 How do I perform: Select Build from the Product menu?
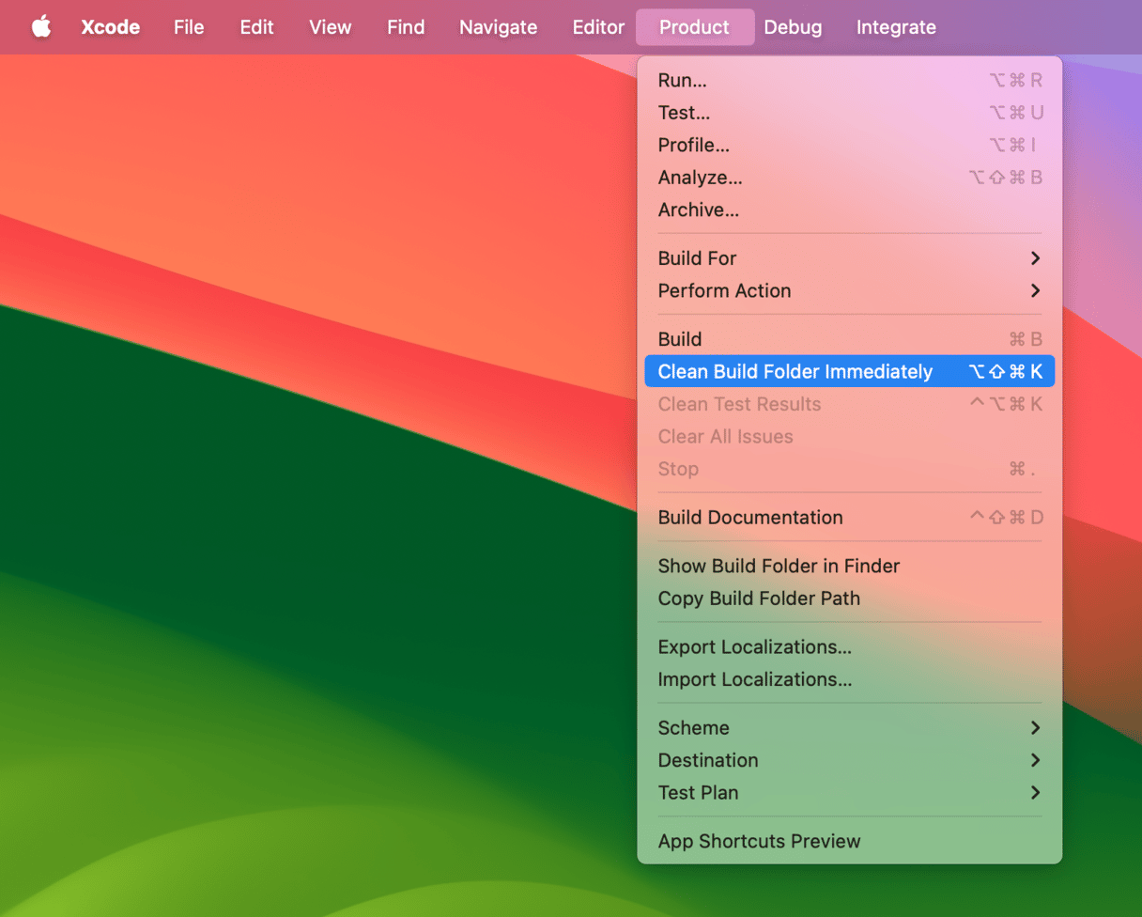click(x=680, y=339)
